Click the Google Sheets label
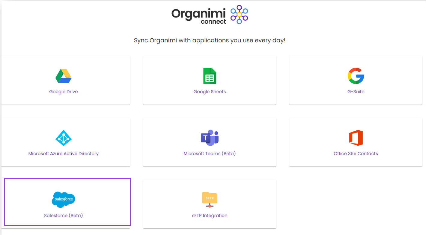The width and height of the screenshot is (426, 235). click(x=210, y=92)
